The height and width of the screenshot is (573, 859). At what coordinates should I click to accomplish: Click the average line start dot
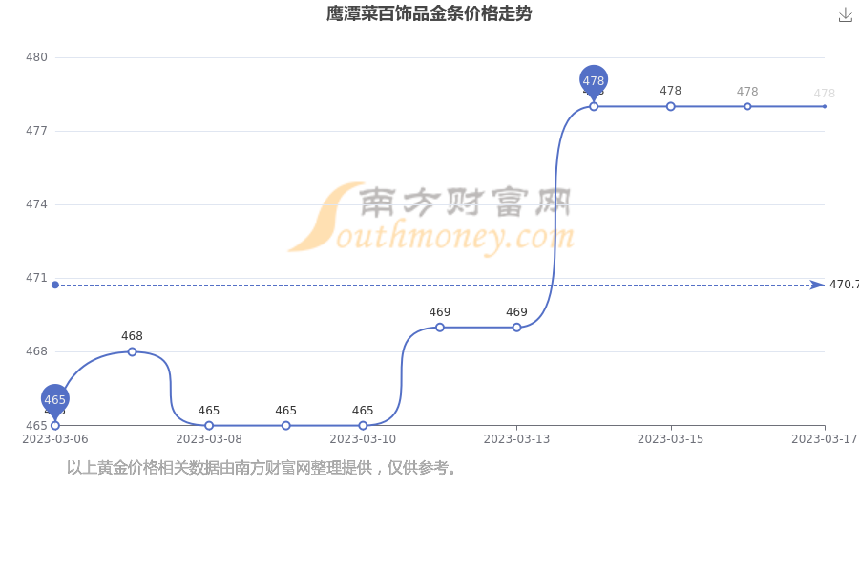point(54,285)
